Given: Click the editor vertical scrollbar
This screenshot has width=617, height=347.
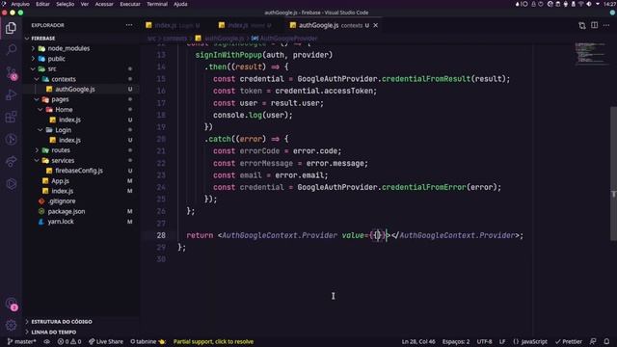Looking at the screenshot, I should 613,173.
